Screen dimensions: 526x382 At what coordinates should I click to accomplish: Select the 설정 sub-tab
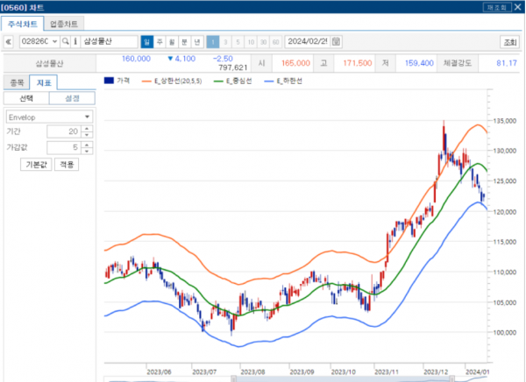click(72, 98)
